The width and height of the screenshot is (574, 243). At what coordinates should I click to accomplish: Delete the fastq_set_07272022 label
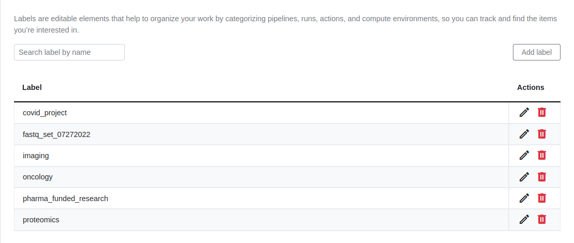coord(542,134)
